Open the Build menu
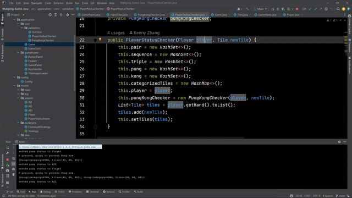352x198 pixels. [69, 3]
